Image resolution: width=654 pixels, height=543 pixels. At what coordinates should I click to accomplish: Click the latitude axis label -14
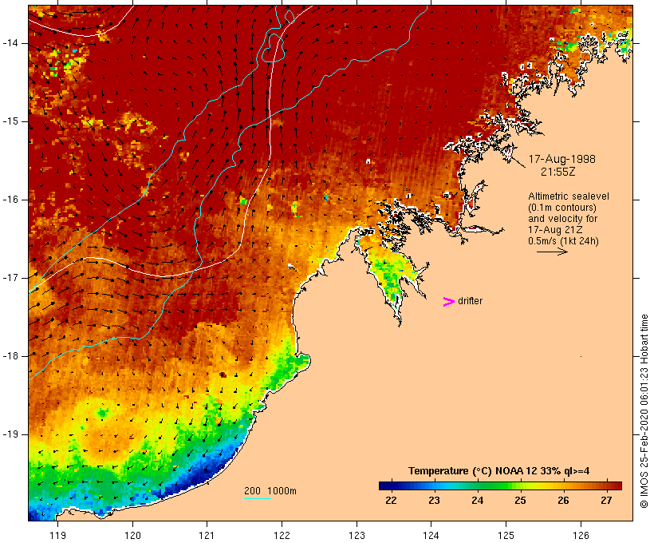10,43
